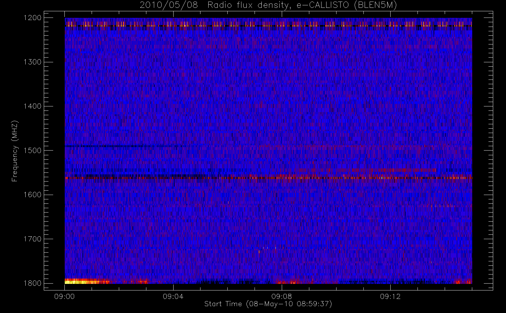Viewport: 506px width, 313px height.
Task: Click the 1700 frequency tick label
Action: coord(33,239)
